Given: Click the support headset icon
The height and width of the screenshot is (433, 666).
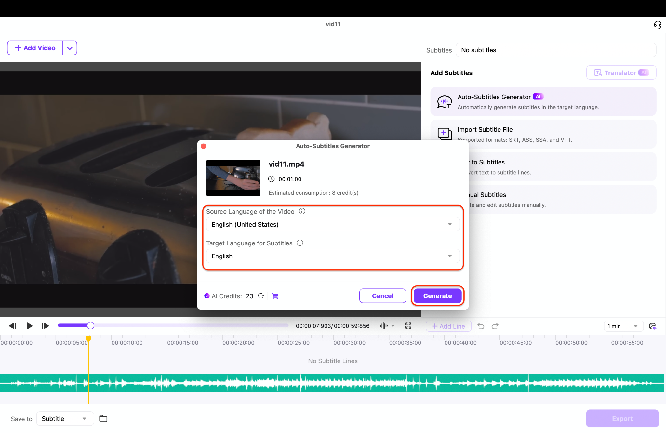Looking at the screenshot, I should pyautogui.click(x=658, y=25).
